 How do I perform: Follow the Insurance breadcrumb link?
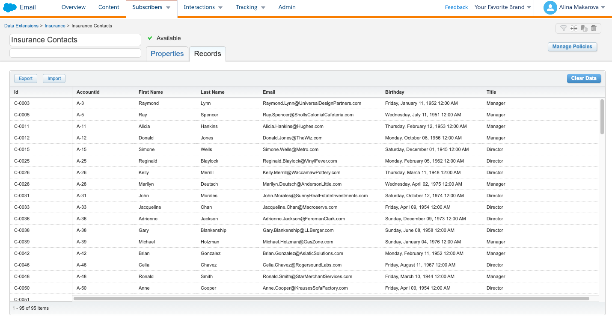[55, 26]
